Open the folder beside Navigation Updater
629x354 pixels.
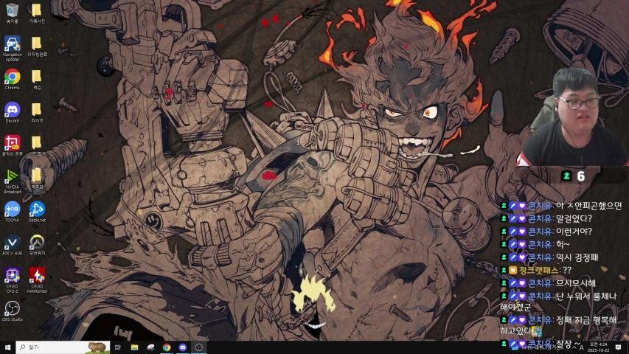point(37,46)
